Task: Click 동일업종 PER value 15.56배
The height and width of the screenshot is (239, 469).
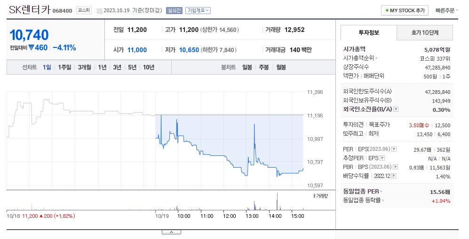Action: (x=440, y=192)
